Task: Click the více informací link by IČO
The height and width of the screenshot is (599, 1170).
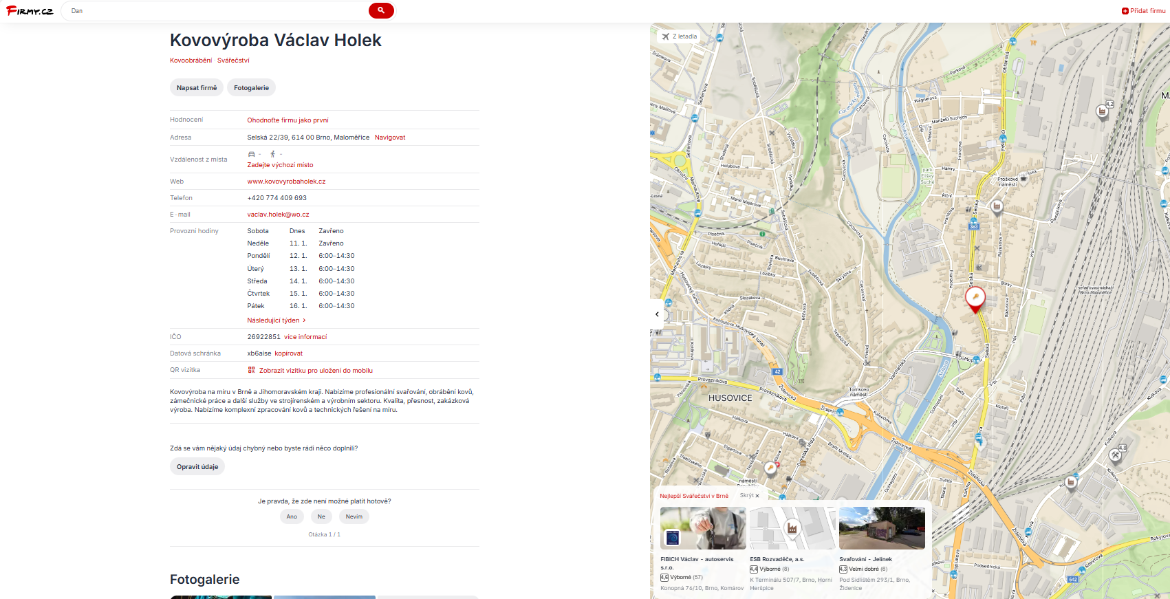Action: [305, 337]
